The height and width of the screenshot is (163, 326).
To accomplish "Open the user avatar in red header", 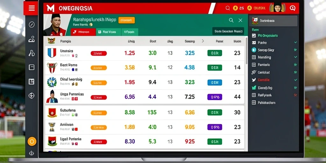I will (x=277, y=8).
